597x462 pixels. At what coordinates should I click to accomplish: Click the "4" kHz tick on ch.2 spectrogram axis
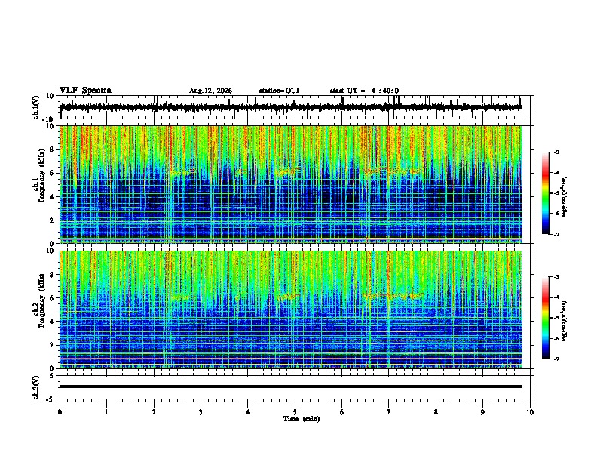pyautogui.click(x=52, y=322)
